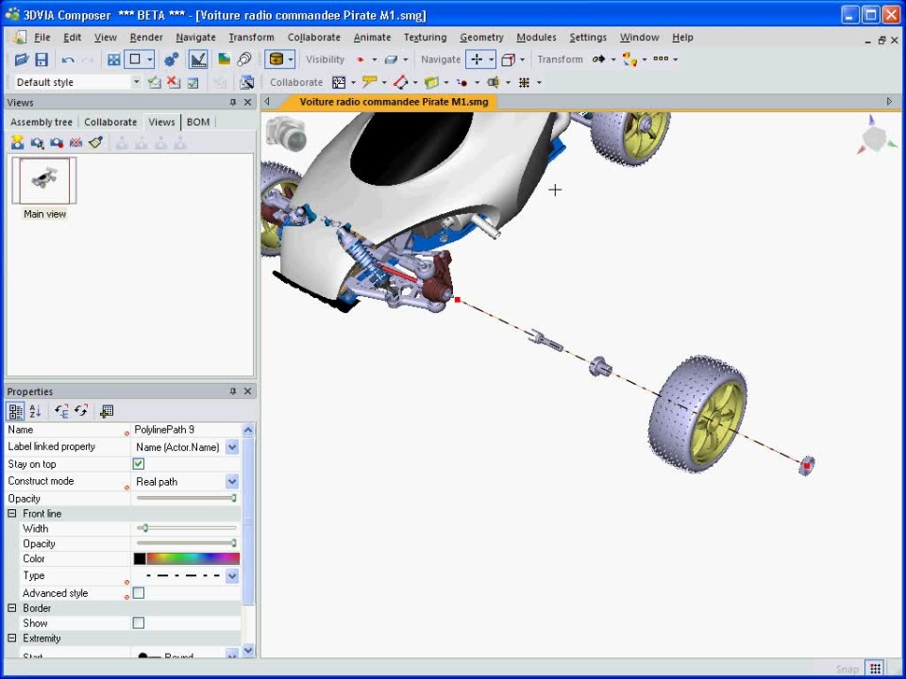Viewport: 906px width, 679px height.
Task: Click the Categorized properties icon
Action: [16, 411]
